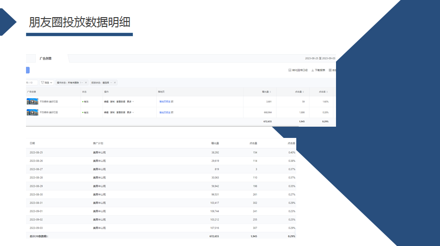
Task: Click the 转化归因口径 icon
Action: coord(289,70)
